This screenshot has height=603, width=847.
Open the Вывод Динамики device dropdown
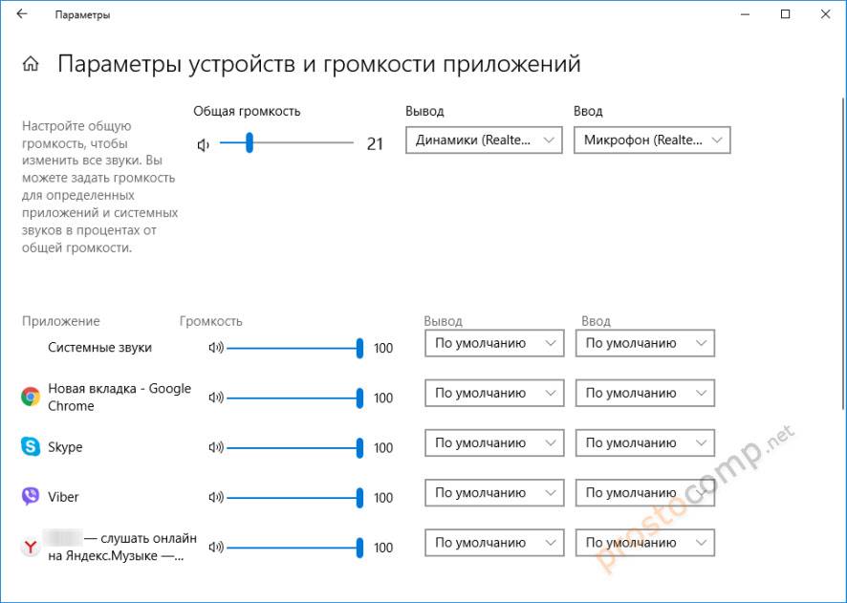tap(484, 140)
